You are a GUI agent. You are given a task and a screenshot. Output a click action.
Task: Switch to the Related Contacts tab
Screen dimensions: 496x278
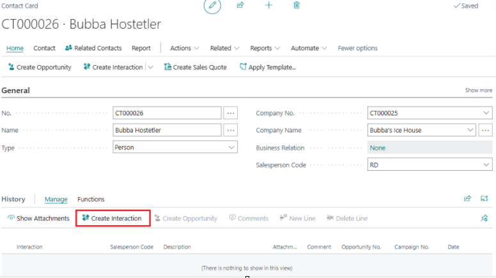93,48
